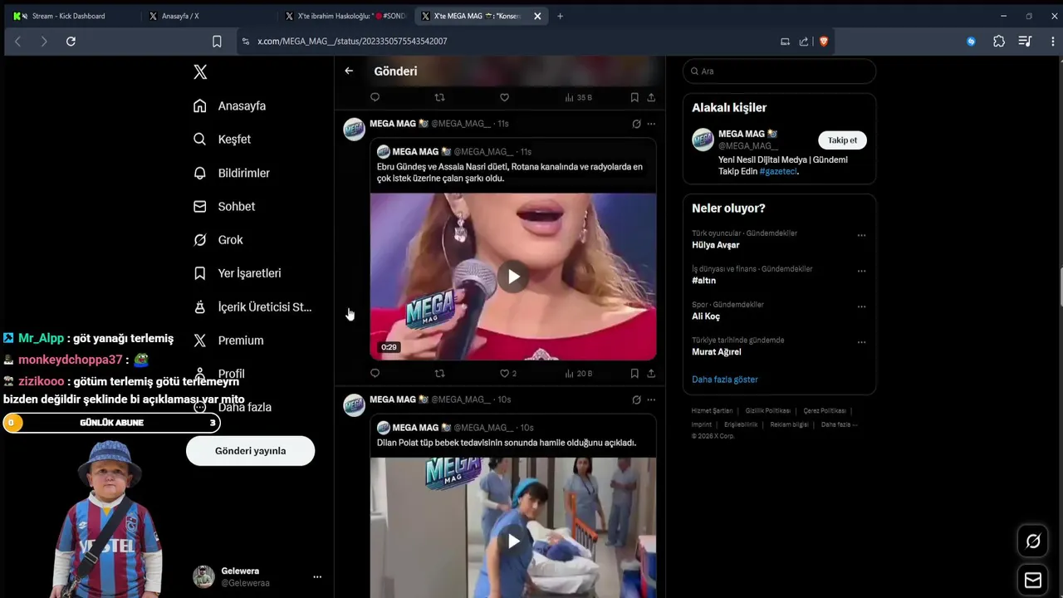This screenshot has height=598, width=1063.
Task: Play the Ebru Gündeş video
Action: click(x=513, y=277)
